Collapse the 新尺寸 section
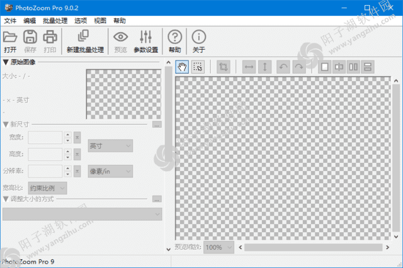This screenshot has width=403, height=268. pos(6,125)
